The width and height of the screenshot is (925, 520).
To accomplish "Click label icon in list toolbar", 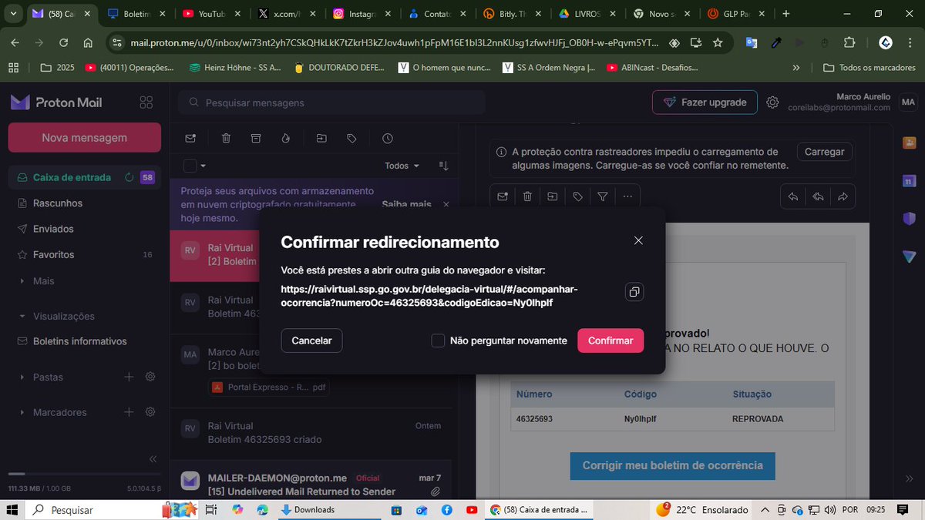I will click(x=351, y=139).
